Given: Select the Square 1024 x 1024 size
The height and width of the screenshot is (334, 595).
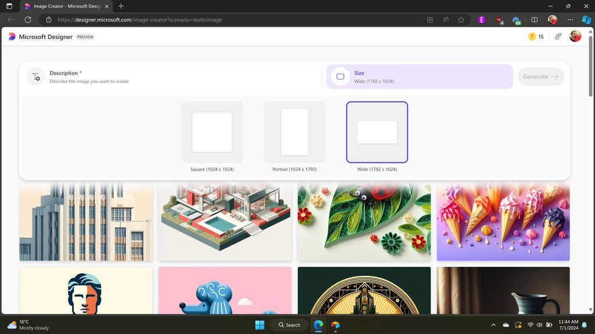Looking at the screenshot, I should coord(212,132).
